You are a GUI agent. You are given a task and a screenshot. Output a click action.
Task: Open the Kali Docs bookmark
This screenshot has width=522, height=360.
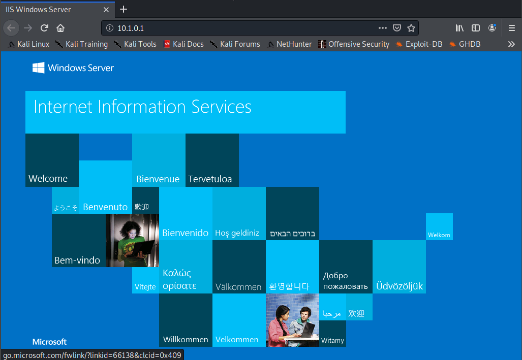[183, 44]
